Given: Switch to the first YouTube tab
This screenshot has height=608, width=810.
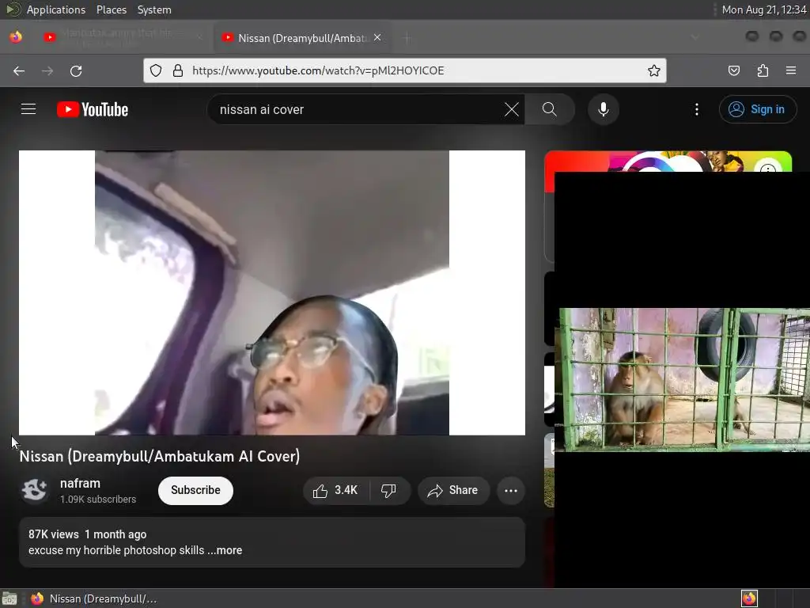Looking at the screenshot, I should (121, 37).
